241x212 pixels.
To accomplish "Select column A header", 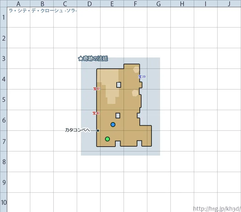I will pos(18,4).
